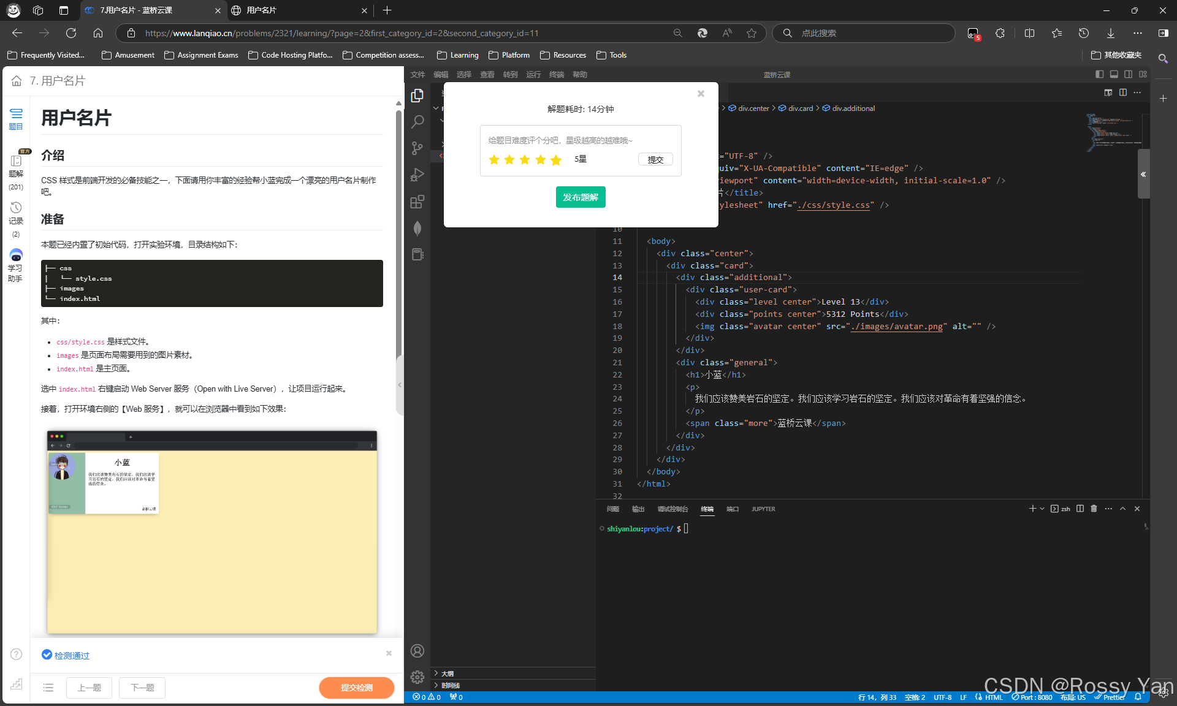1177x706 pixels.
Task: Click the Manage gear icon
Action: (x=417, y=677)
